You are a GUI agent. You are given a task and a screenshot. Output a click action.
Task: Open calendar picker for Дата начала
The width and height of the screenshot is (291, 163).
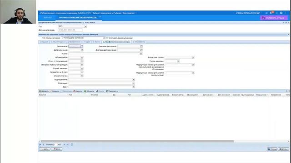pos(82,46)
